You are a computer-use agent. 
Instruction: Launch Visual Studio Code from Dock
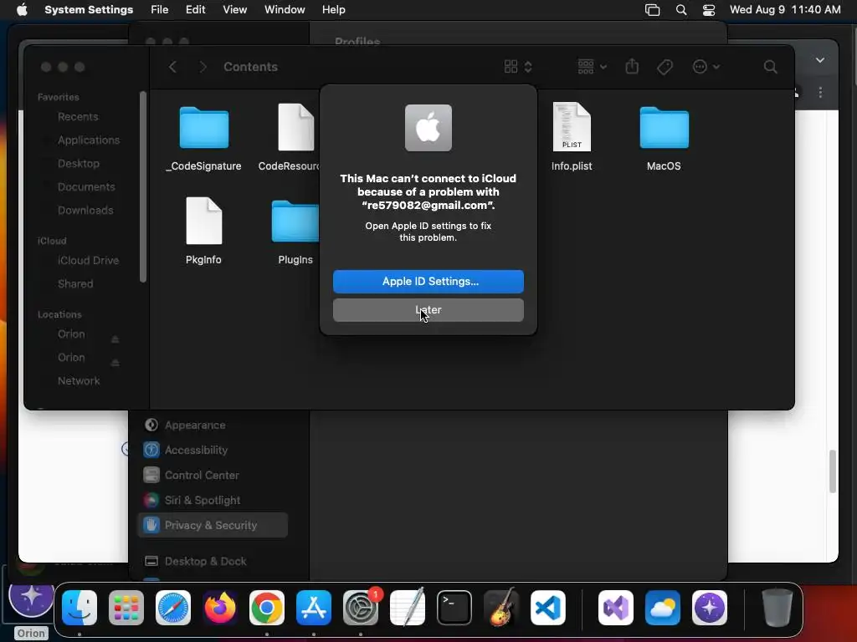pos(547,608)
